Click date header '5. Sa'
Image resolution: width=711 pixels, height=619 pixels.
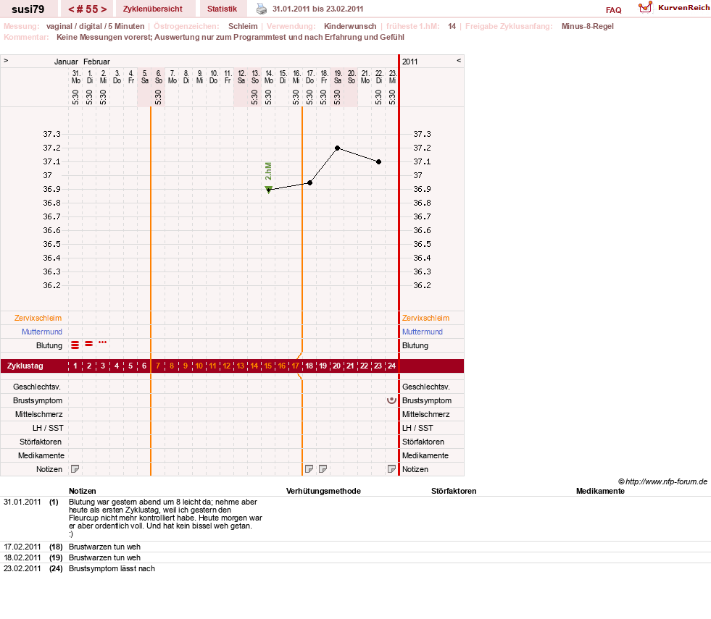[x=145, y=77]
